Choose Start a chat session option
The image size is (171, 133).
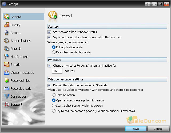pyautogui.click(x=54, y=105)
